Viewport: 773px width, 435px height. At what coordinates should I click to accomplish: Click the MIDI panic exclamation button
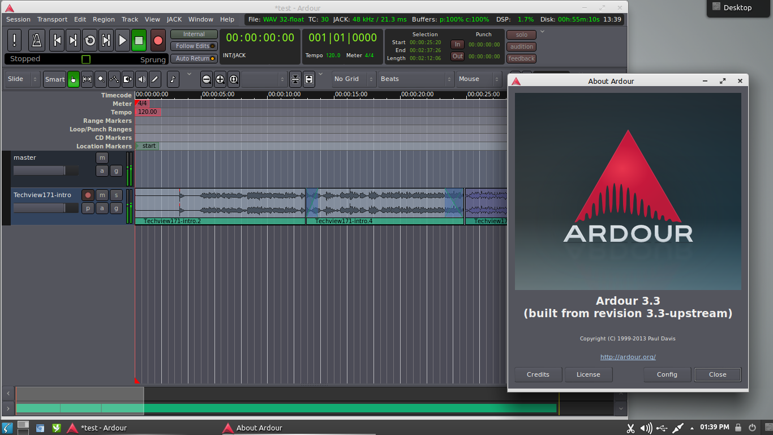click(x=15, y=40)
